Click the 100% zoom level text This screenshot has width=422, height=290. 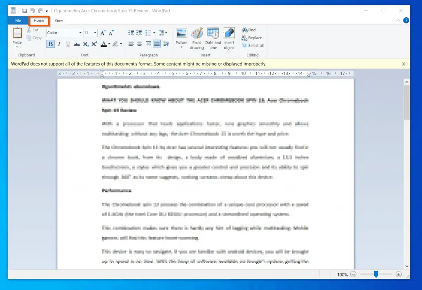click(x=342, y=275)
